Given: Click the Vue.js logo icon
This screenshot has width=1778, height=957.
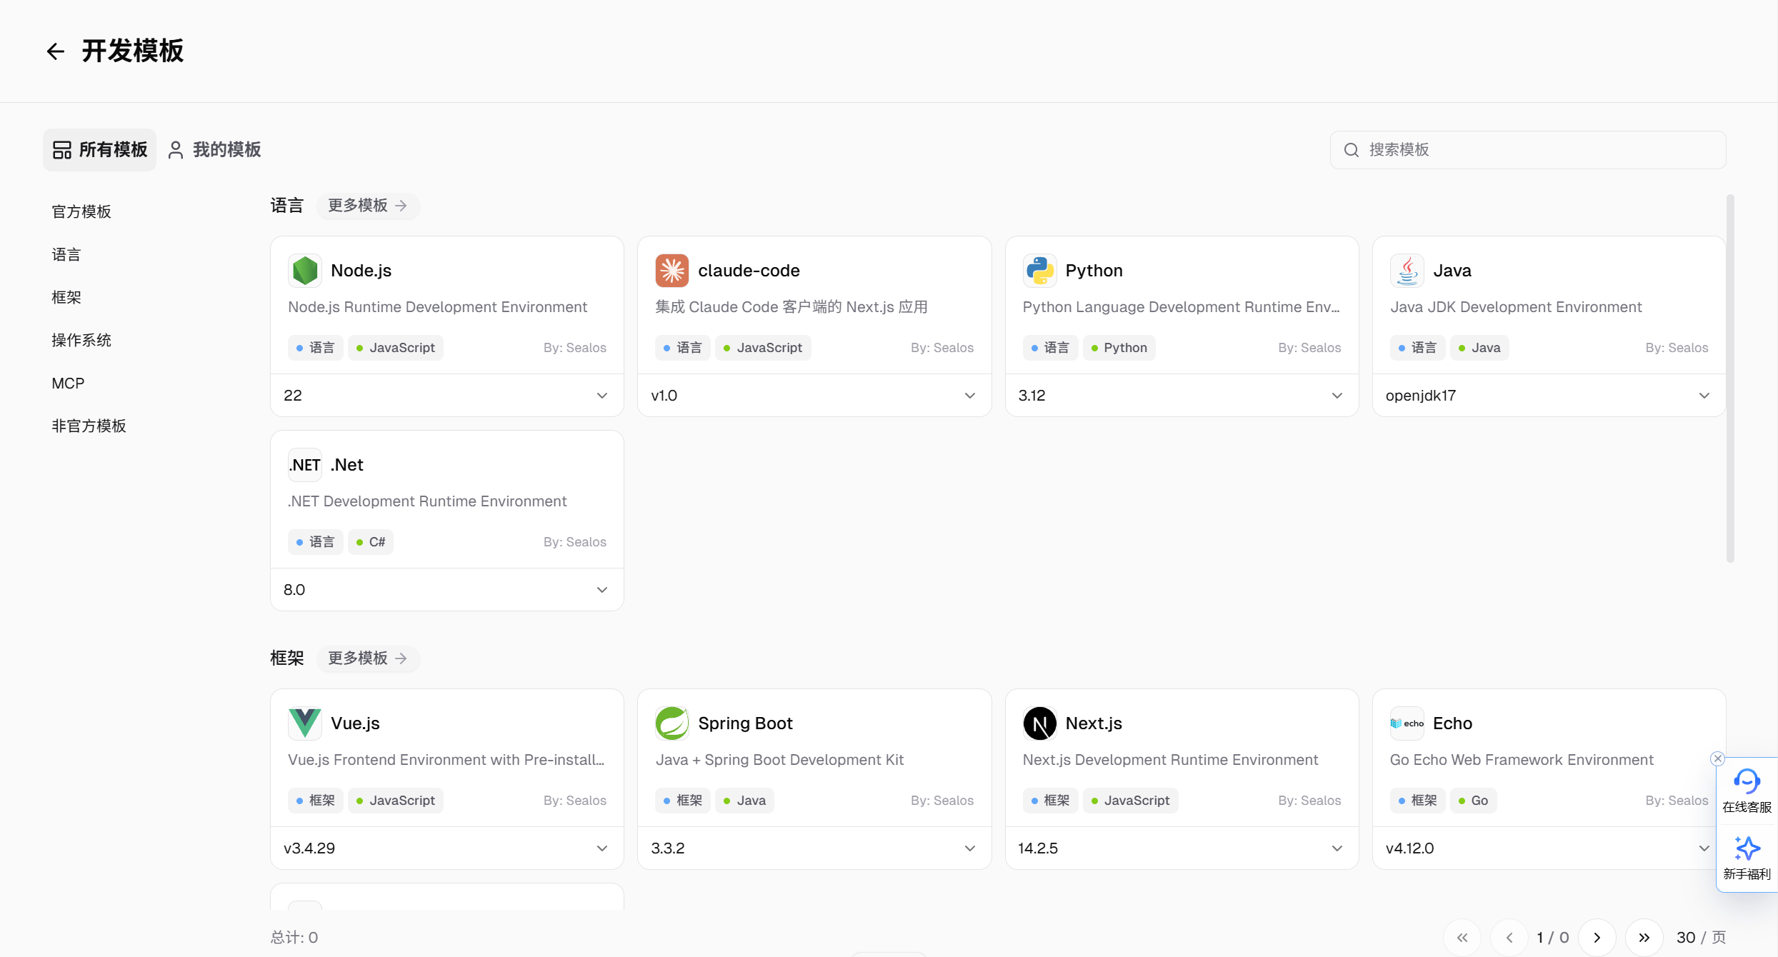Looking at the screenshot, I should [305, 723].
